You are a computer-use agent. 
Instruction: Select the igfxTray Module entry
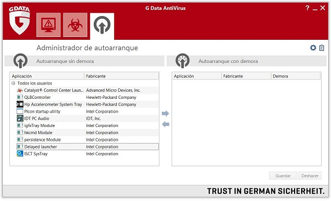87,125
